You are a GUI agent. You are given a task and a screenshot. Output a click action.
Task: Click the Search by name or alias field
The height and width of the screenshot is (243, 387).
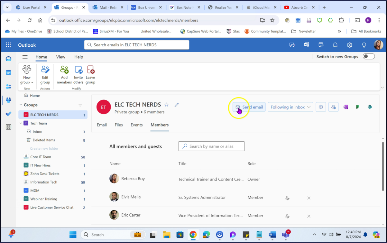[x=211, y=146]
